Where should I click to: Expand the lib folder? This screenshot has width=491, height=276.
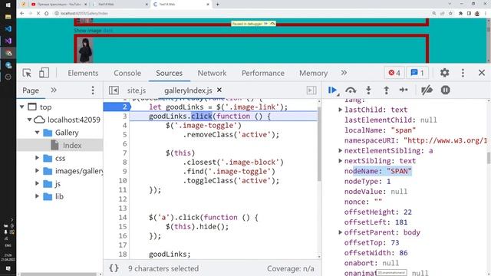pyautogui.click(x=37, y=196)
